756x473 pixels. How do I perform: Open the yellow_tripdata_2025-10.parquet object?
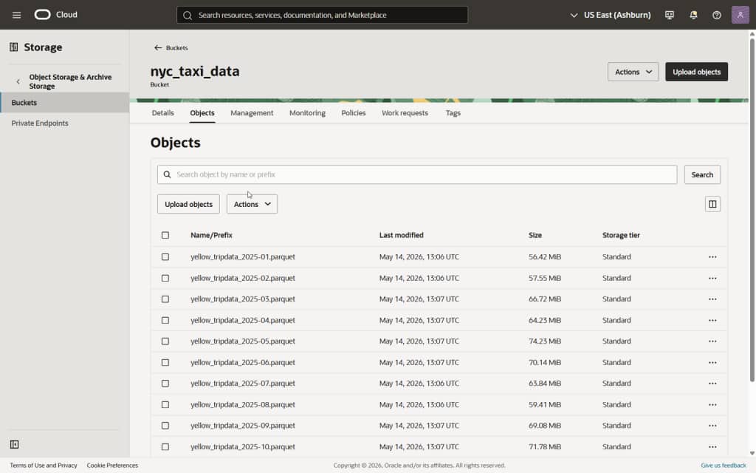pyautogui.click(x=242, y=446)
